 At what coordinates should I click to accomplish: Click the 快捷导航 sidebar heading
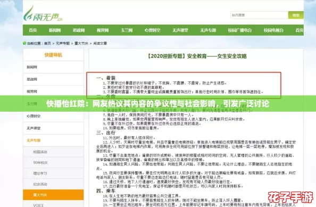click(x=53, y=55)
